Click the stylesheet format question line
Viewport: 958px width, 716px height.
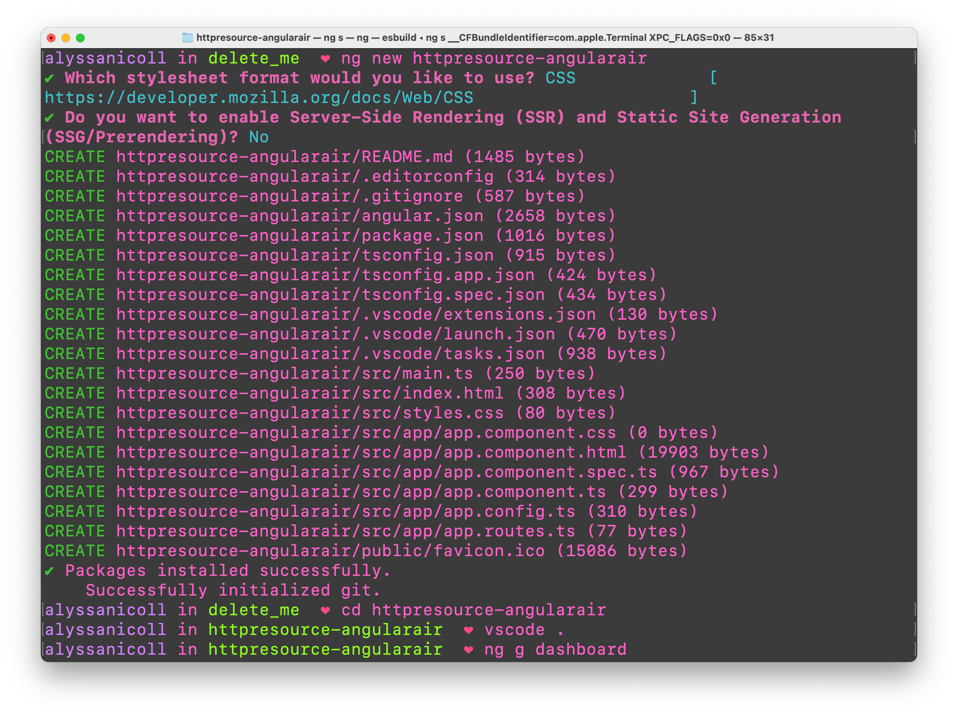[300, 78]
